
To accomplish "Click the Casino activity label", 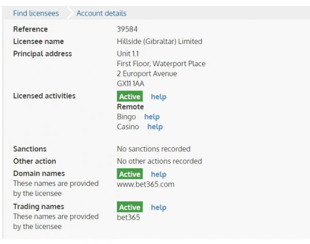I will (x=128, y=127).
